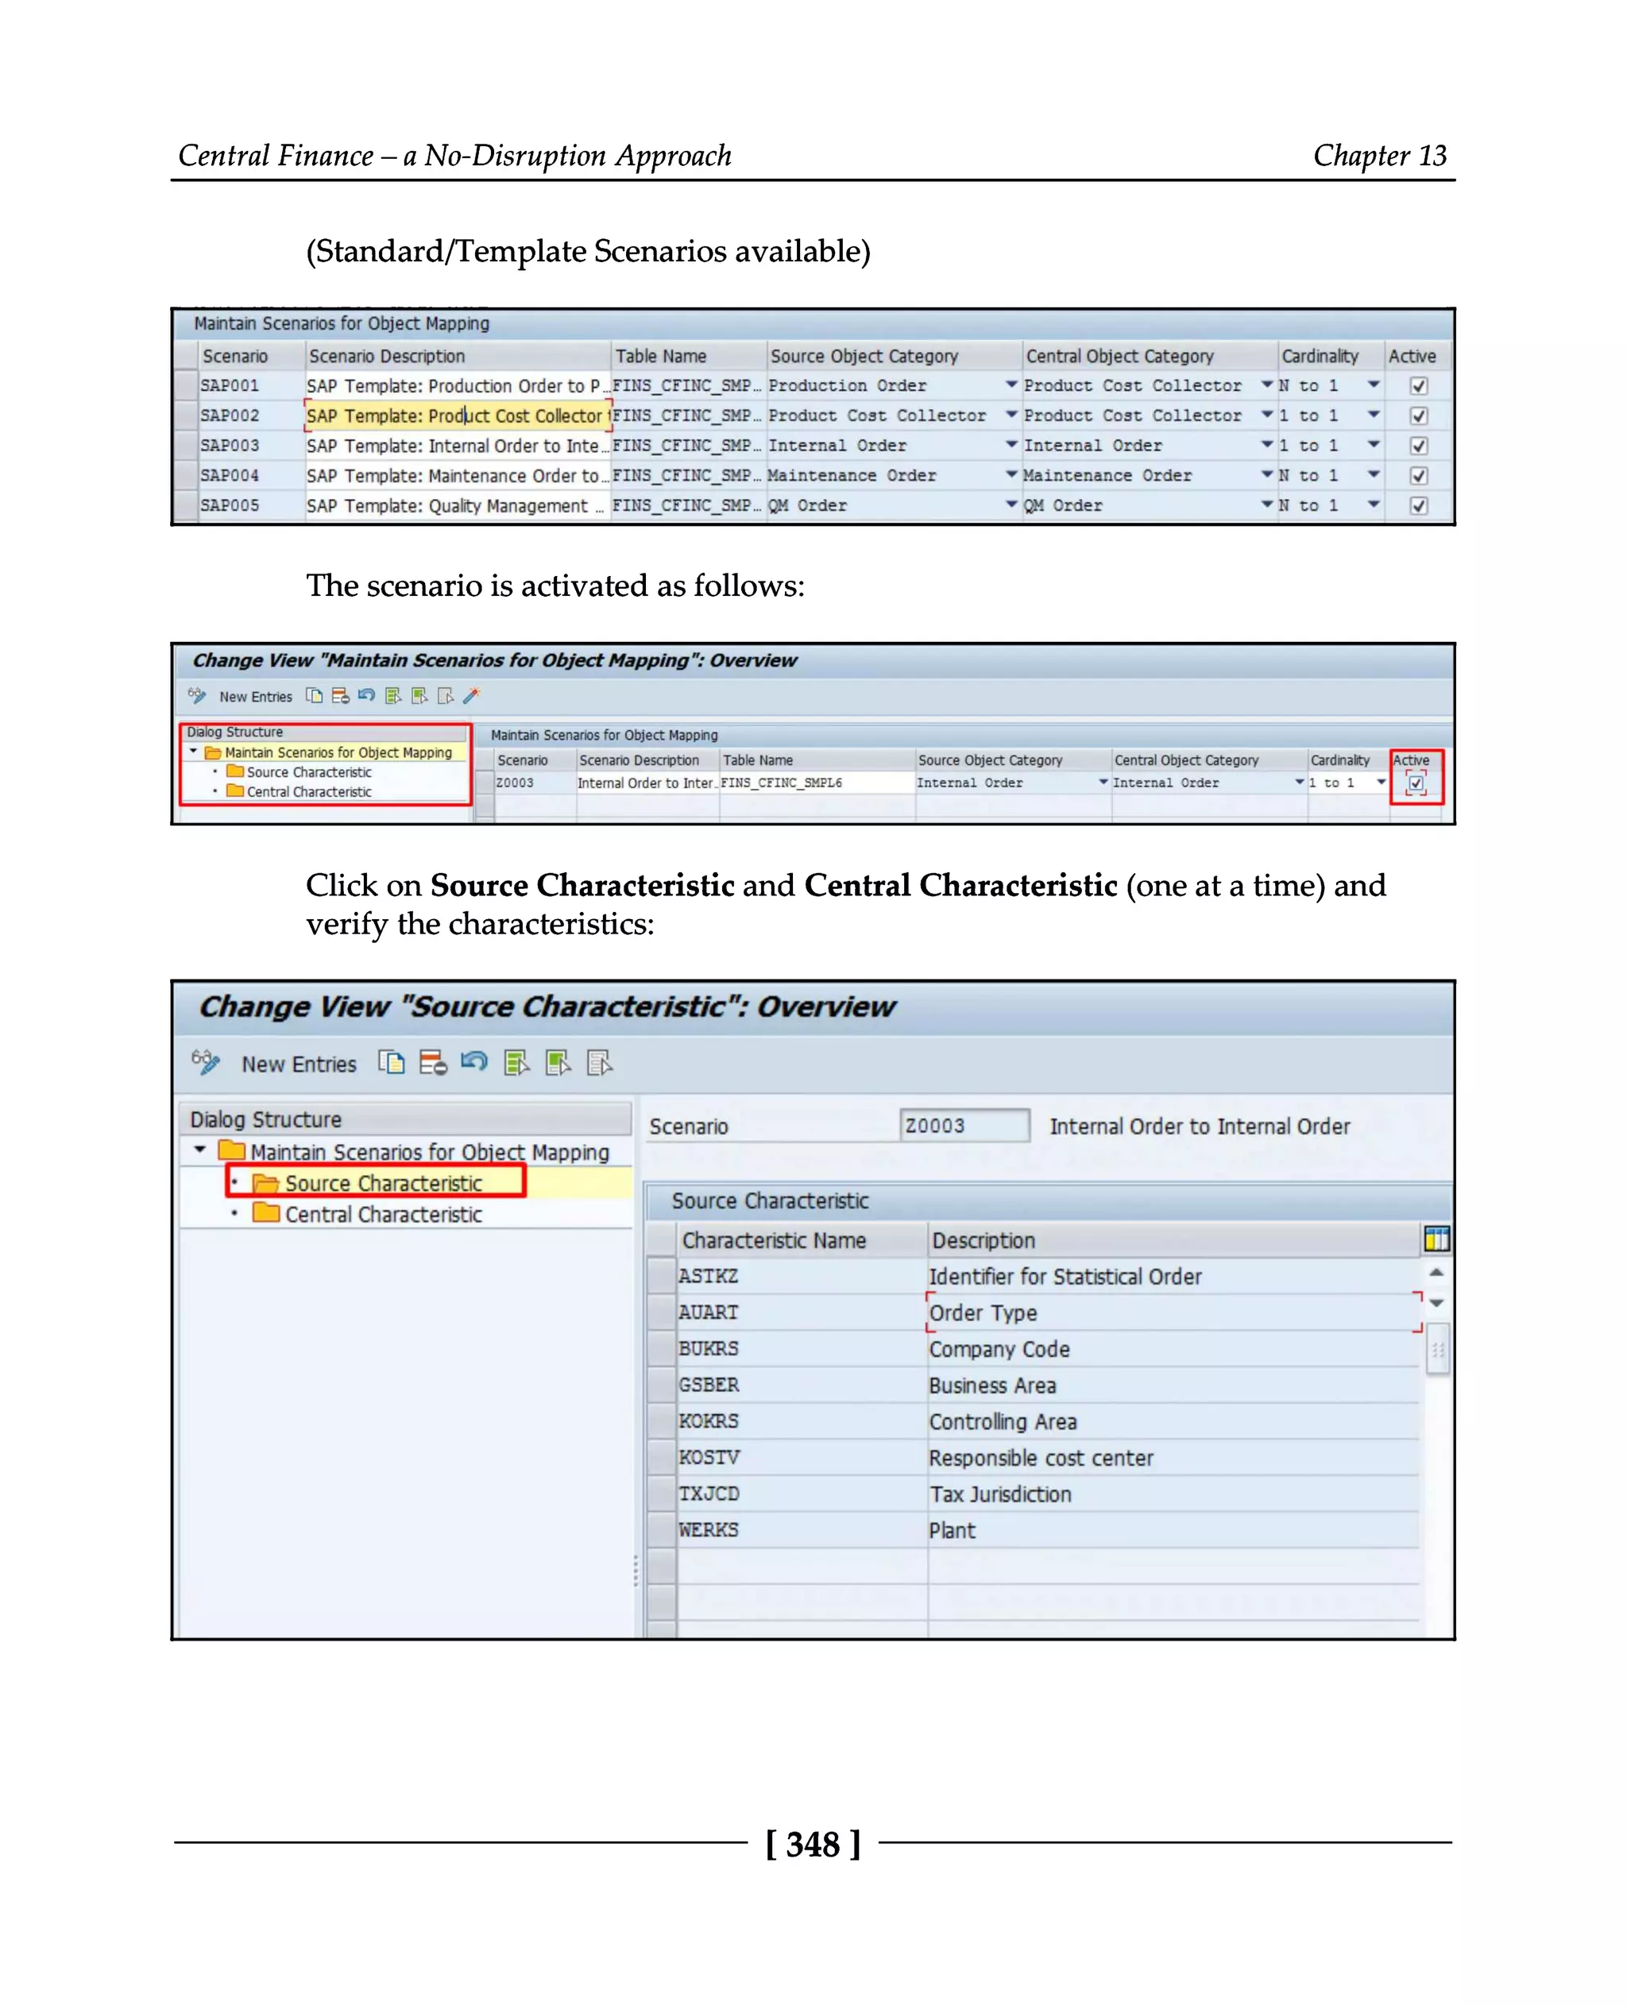The height and width of the screenshot is (2006, 1627).
Task: Click Select Block icon in Maintain Scenarios overview toolbar
Action: tap(419, 695)
